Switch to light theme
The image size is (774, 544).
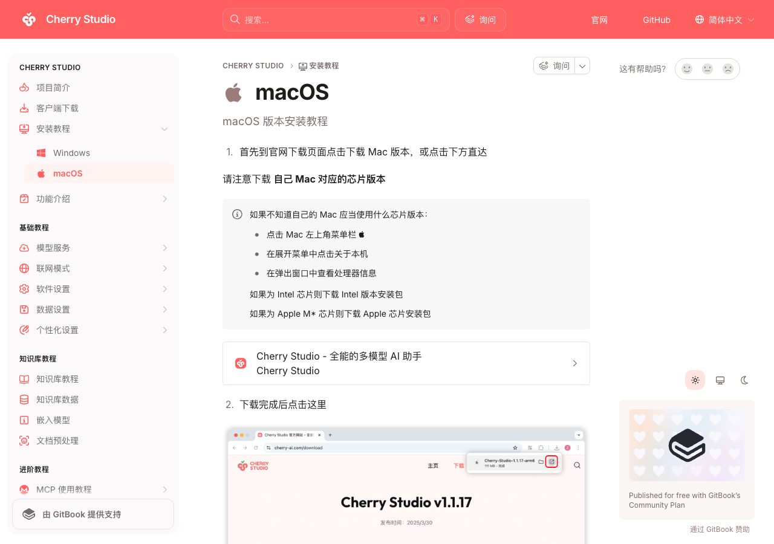coord(695,380)
